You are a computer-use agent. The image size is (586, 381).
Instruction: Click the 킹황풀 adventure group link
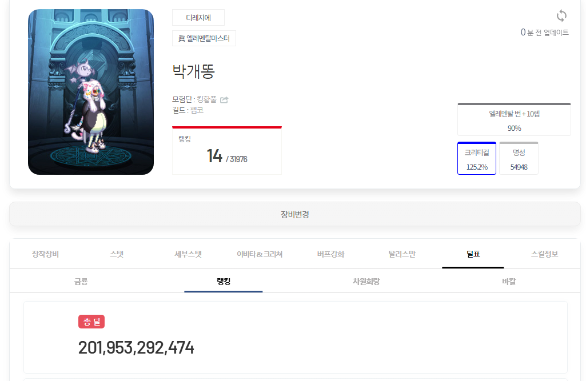coord(206,99)
